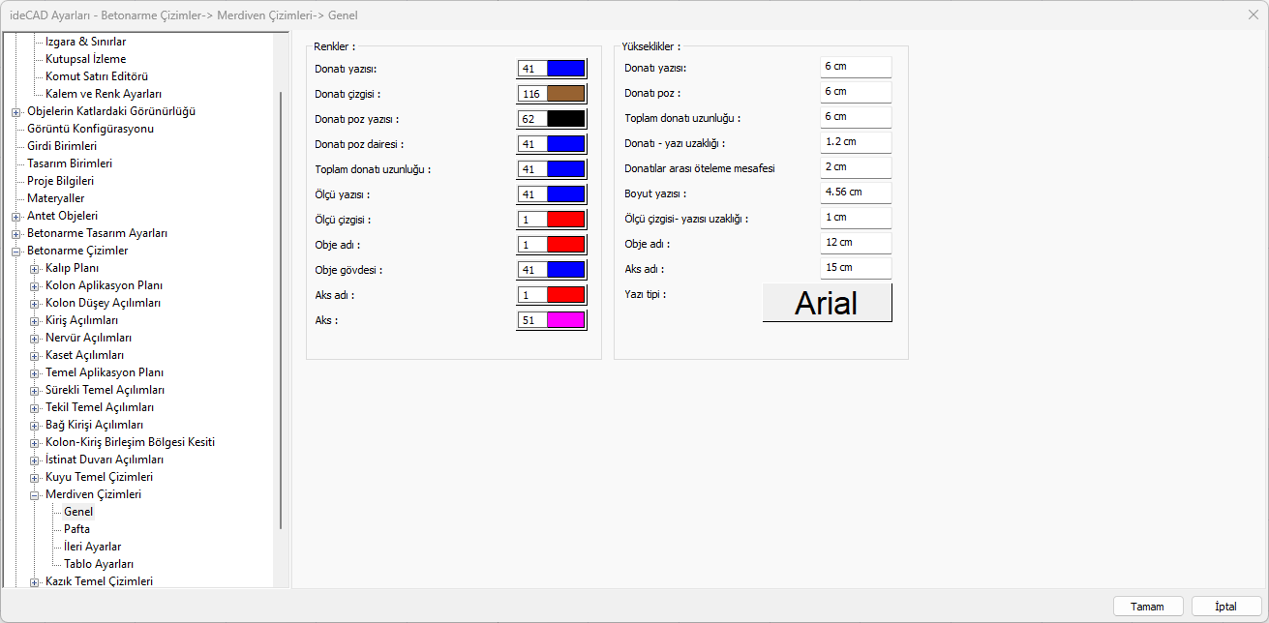This screenshot has height=623, width=1269.
Task: Collapse the Merdiven Çizimleri tree node
Action: [35, 494]
